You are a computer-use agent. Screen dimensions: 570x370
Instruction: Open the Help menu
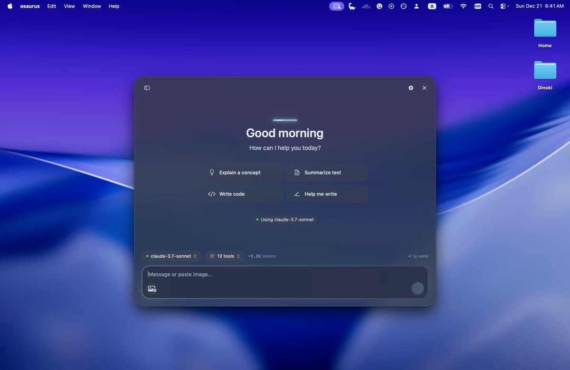[x=114, y=6]
